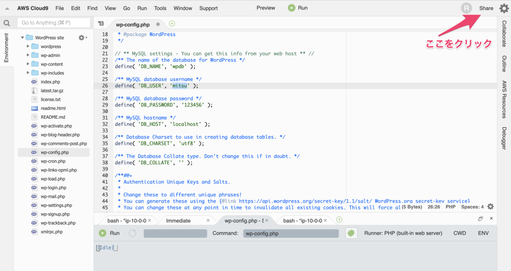The image size is (511, 271).
Task: Click line number 32 in gutter
Action: click(x=105, y=124)
